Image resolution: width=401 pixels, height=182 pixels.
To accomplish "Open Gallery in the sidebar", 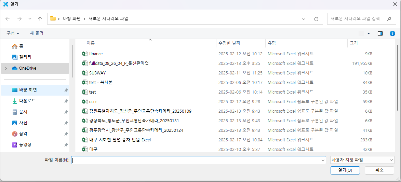I will point(25,57).
